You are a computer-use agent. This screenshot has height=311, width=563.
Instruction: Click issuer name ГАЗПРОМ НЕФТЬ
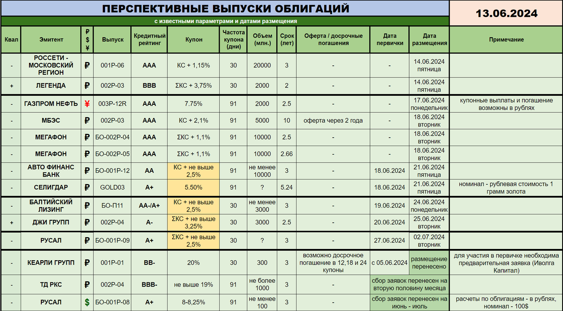pos(51,104)
